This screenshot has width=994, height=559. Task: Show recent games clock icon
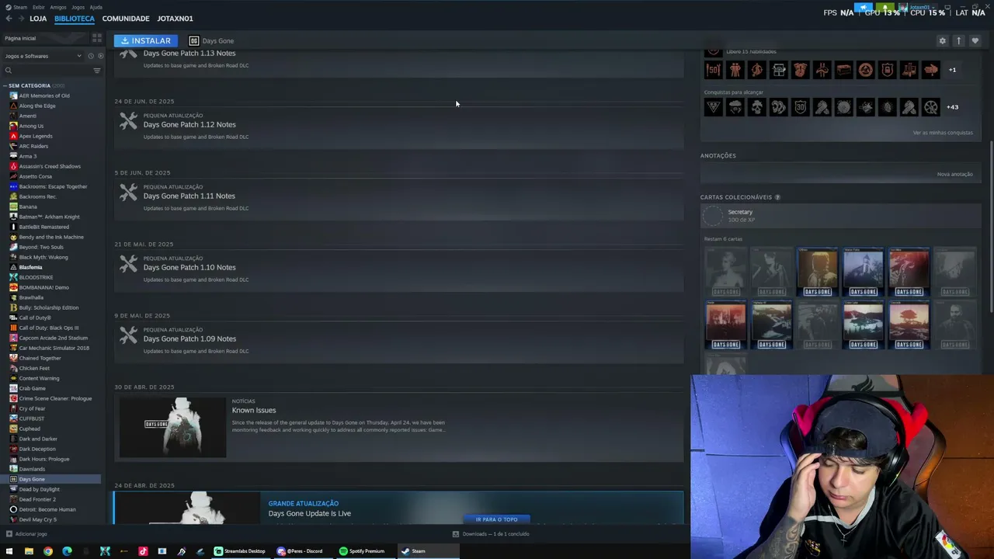(x=91, y=56)
